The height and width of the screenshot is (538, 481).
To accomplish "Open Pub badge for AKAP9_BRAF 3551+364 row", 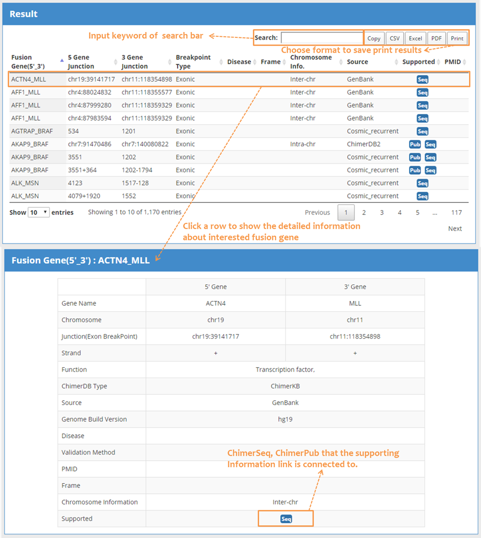I will [415, 170].
